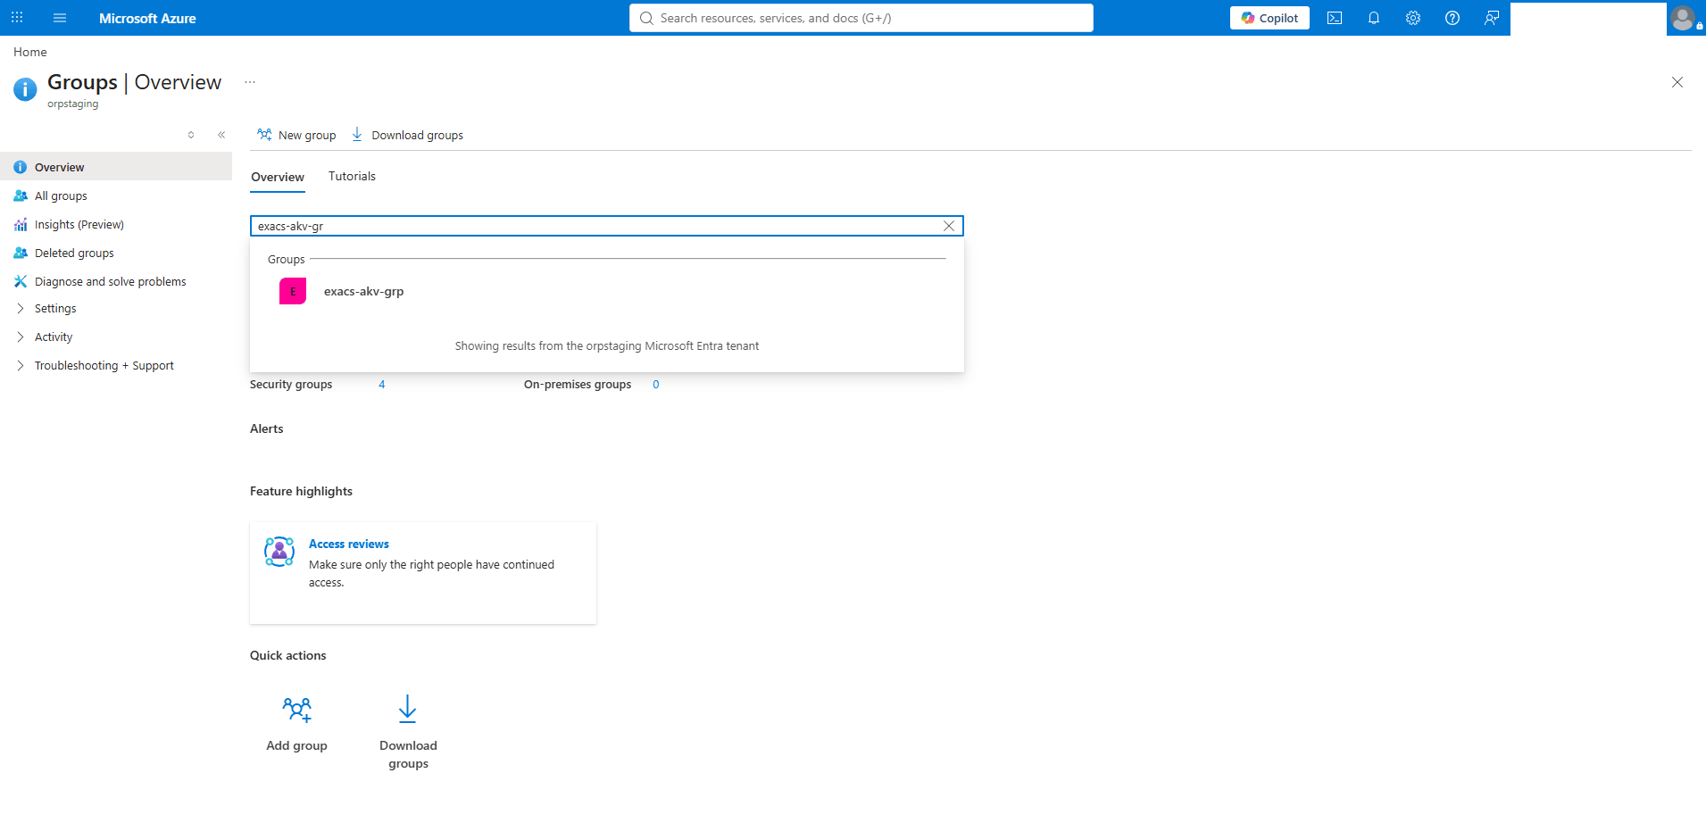Viewport: 1706px width, 823px height.
Task: Open the Azure apps grid launcher
Action: click(17, 18)
